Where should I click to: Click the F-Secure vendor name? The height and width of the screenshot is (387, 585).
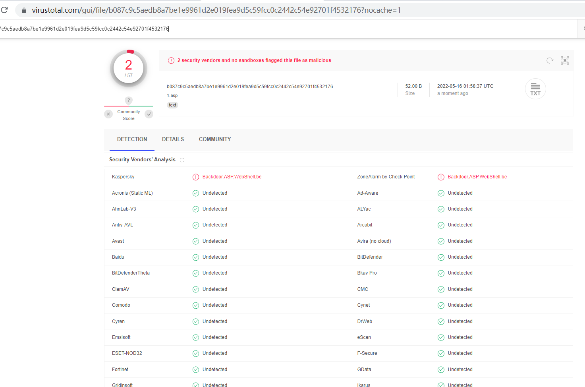367,353
